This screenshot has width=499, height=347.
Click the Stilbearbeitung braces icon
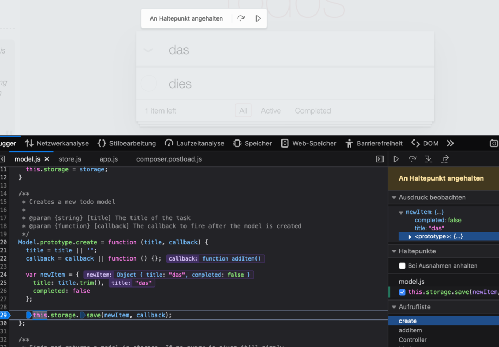click(x=102, y=143)
